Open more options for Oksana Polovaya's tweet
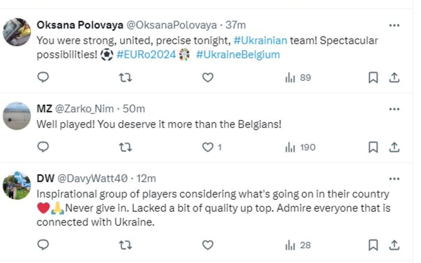421x263 pixels. point(394,25)
